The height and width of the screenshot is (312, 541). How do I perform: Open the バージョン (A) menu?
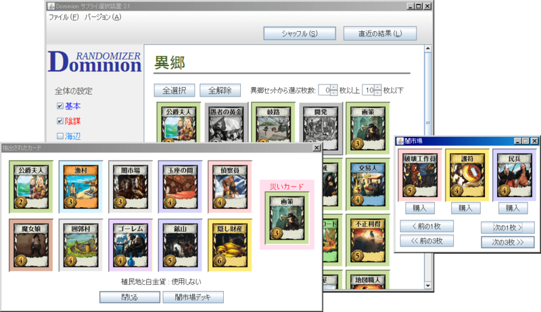point(103,17)
